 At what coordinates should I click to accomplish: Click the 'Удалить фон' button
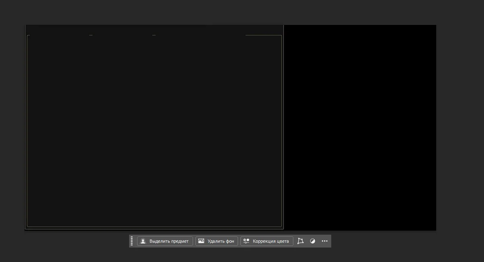(x=217, y=241)
